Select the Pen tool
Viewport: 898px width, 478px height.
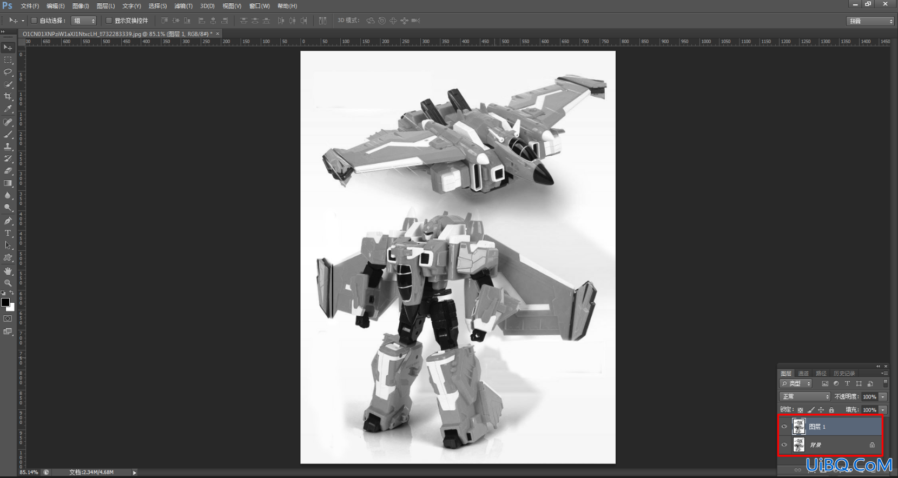(8, 221)
